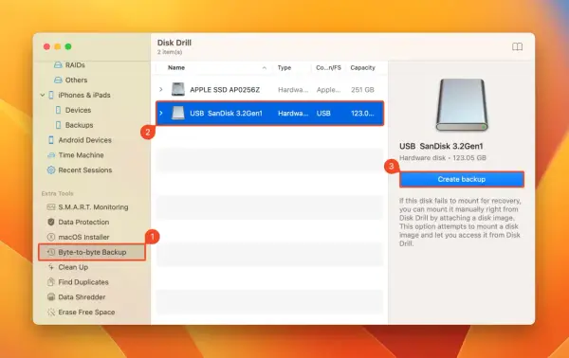Toggle sort order arrow in Name column
The width and height of the screenshot is (569, 358).
[x=265, y=68]
